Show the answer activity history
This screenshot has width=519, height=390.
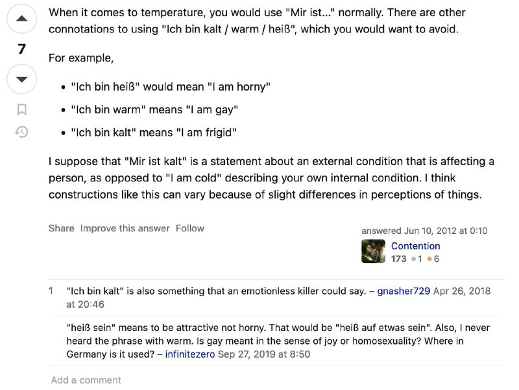click(21, 132)
